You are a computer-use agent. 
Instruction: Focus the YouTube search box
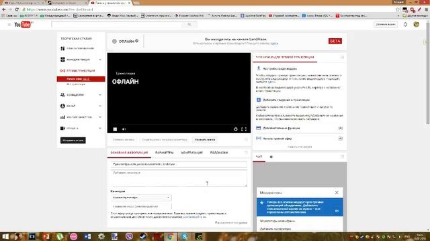(116, 25)
